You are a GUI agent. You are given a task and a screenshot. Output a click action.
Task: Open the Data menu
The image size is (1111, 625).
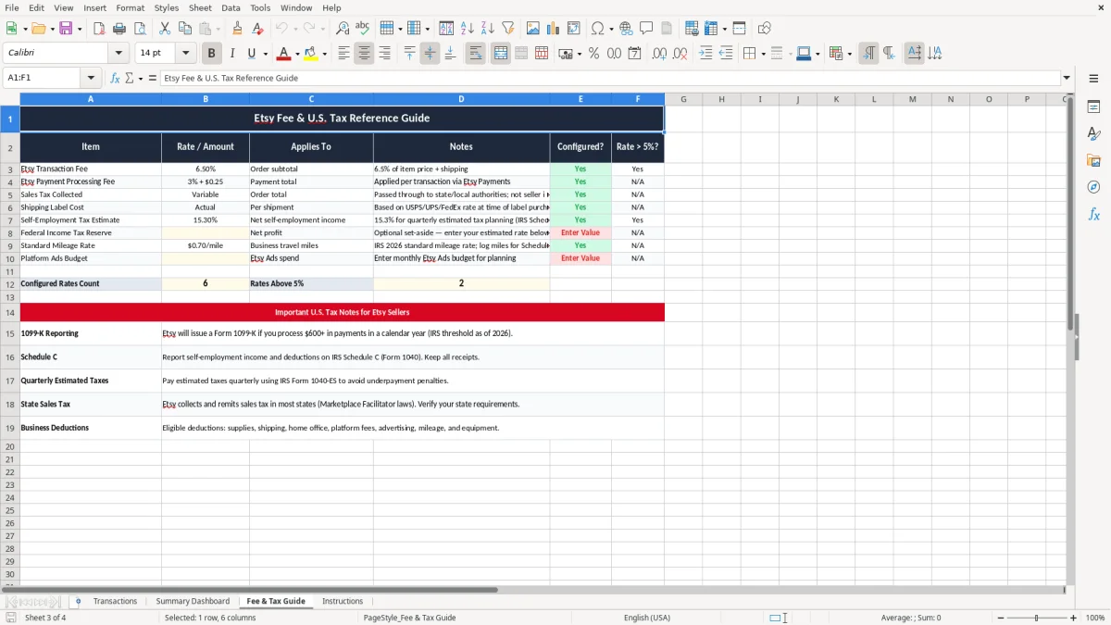pyautogui.click(x=231, y=7)
